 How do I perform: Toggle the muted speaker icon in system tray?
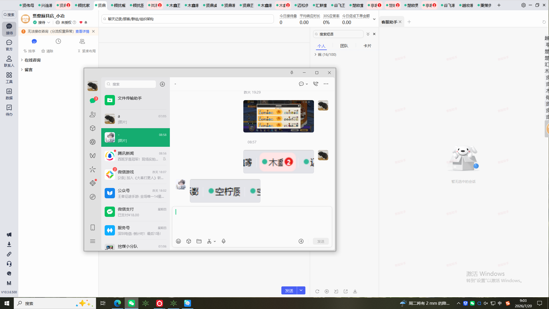(x=486, y=303)
